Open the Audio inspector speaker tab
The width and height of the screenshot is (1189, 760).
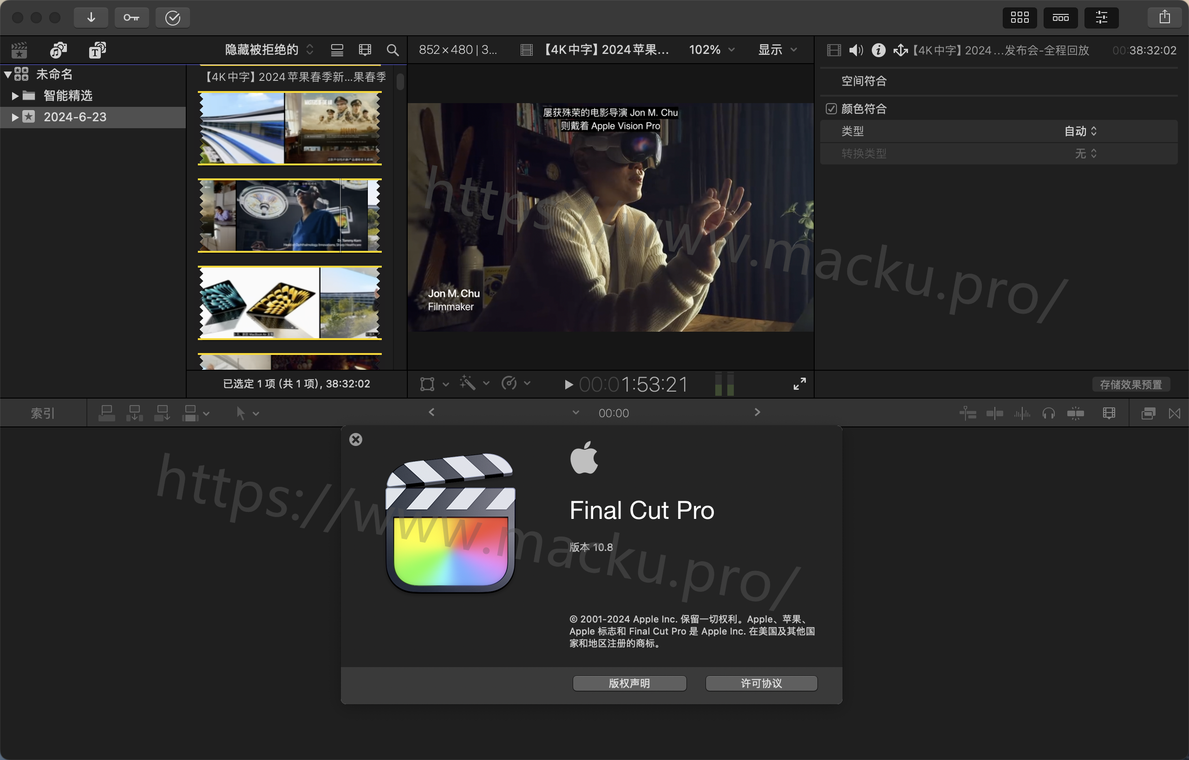[x=856, y=50]
